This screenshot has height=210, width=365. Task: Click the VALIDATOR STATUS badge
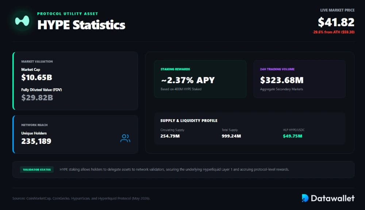37,169
